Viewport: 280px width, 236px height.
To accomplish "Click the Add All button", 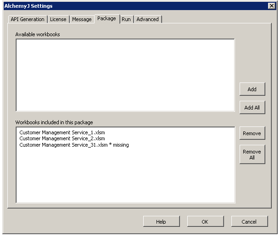I will [252, 108].
